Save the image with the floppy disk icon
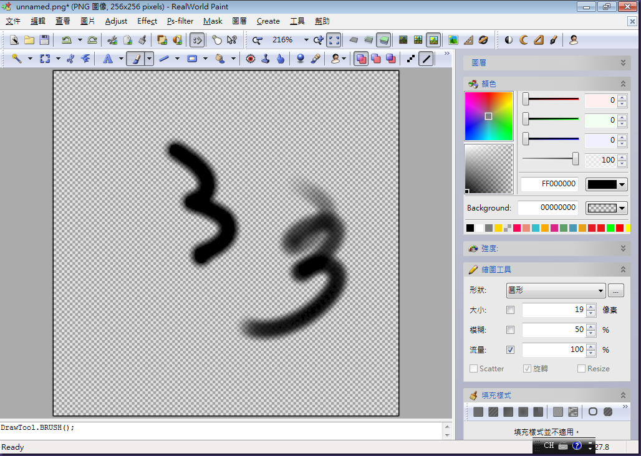This screenshot has width=641, height=456. pos(44,40)
